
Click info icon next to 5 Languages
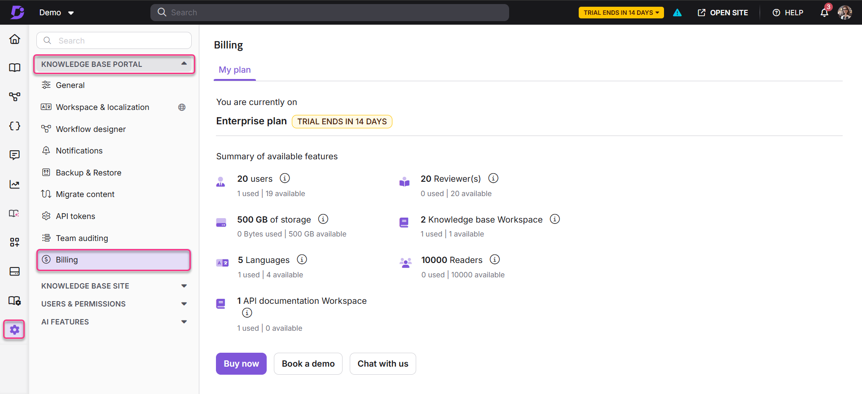[x=302, y=259]
